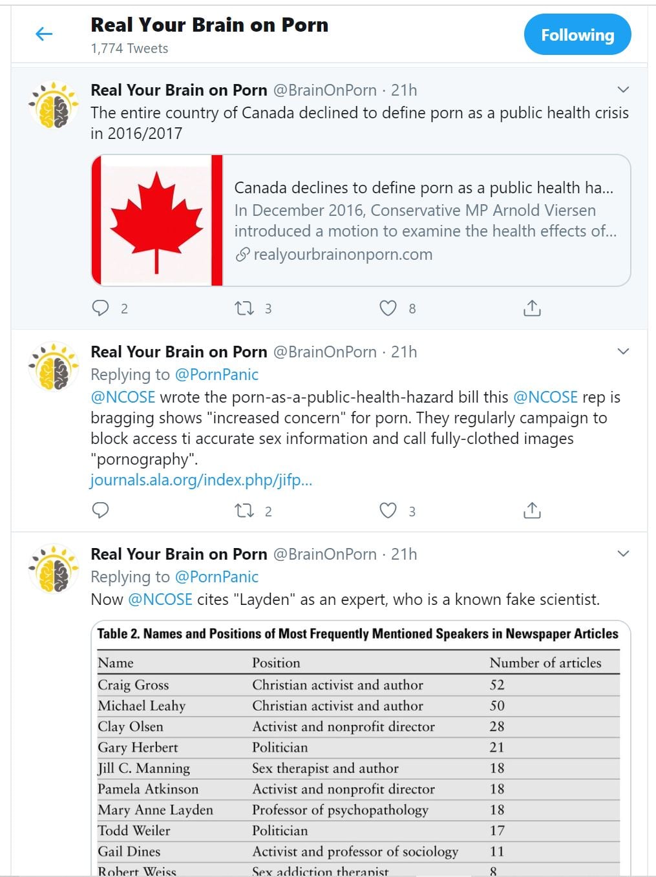Open the second tweet's chevron menu
The width and height of the screenshot is (656, 877).
coord(623,352)
